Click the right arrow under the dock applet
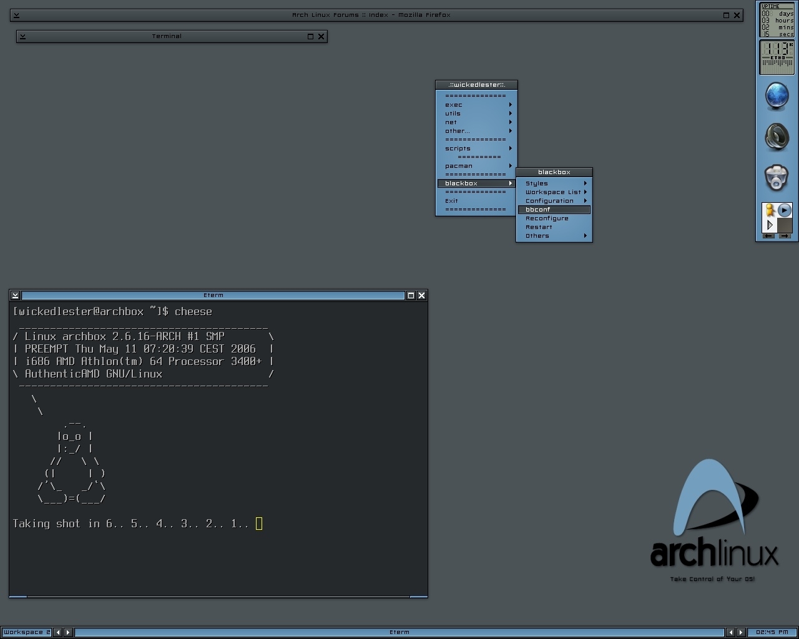799x639 pixels. pyautogui.click(x=785, y=236)
